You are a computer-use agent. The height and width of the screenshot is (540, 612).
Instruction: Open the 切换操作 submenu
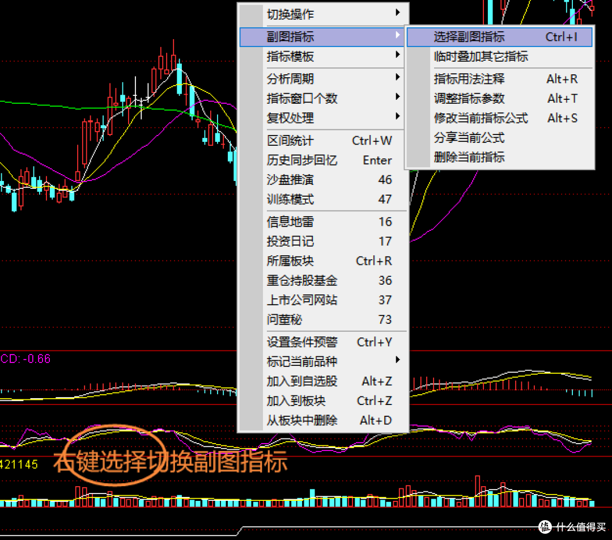pos(324,14)
